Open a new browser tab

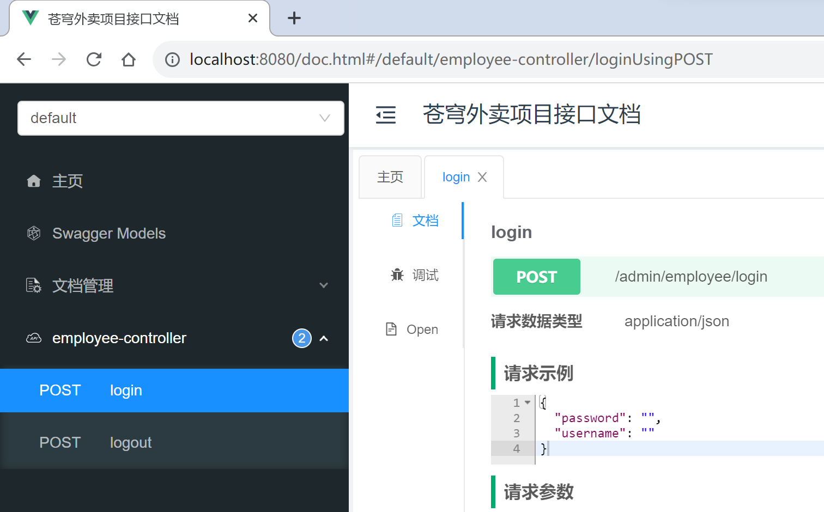click(294, 18)
